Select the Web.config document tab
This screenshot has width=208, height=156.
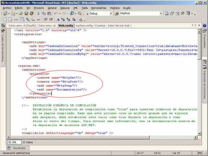(x=66, y=26)
